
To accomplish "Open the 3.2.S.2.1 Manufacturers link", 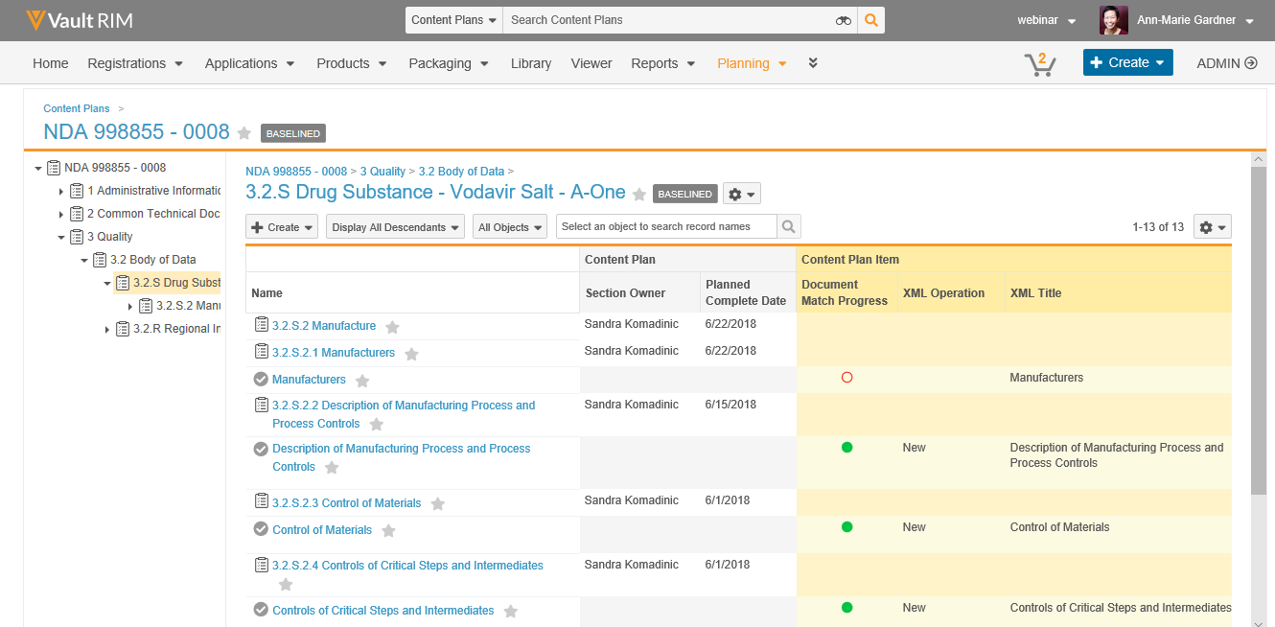I will pyautogui.click(x=333, y=353).
